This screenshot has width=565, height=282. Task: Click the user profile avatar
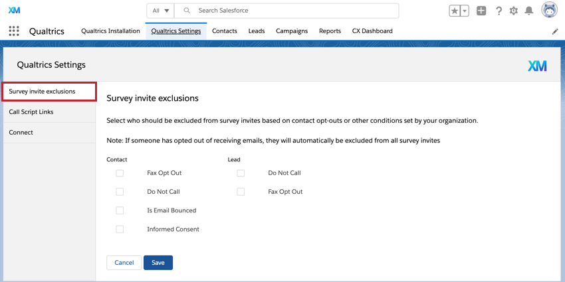click(x=549, y=11)
